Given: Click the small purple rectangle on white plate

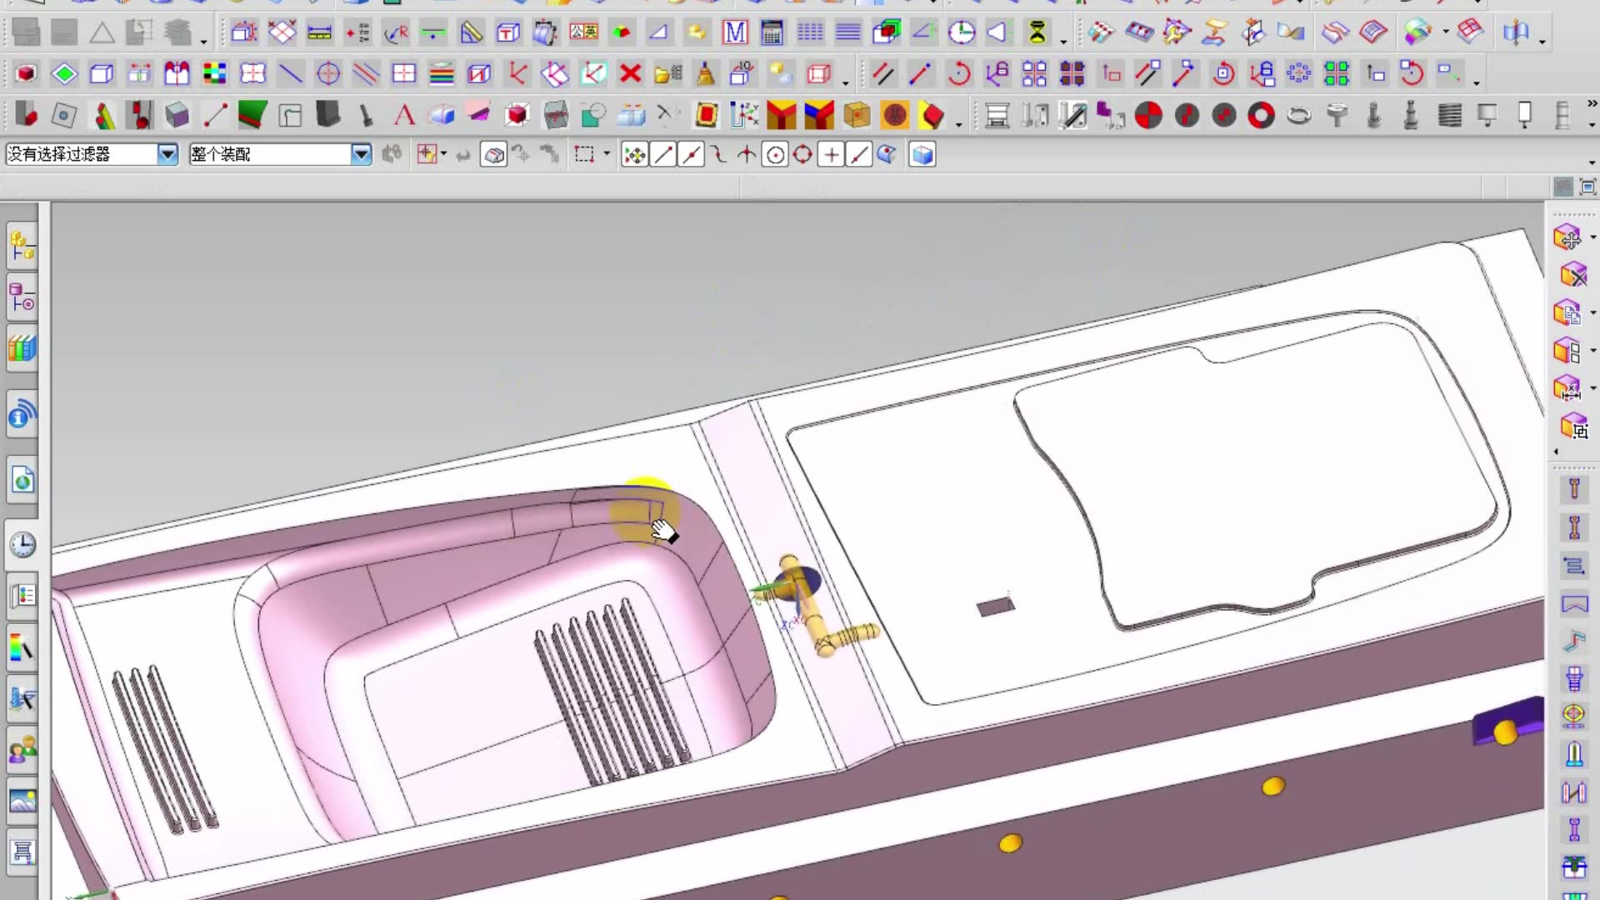Looking at the screenshot, I should [x=996, y=606].
